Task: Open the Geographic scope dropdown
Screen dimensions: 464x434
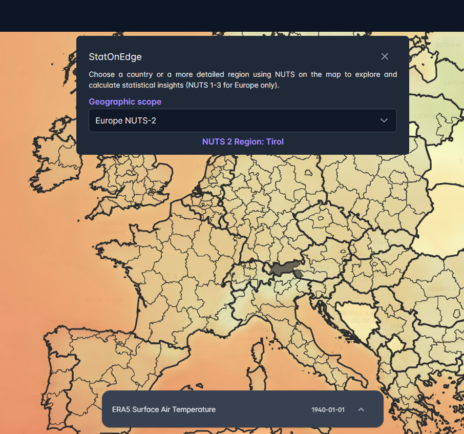Action: [242, 120]
